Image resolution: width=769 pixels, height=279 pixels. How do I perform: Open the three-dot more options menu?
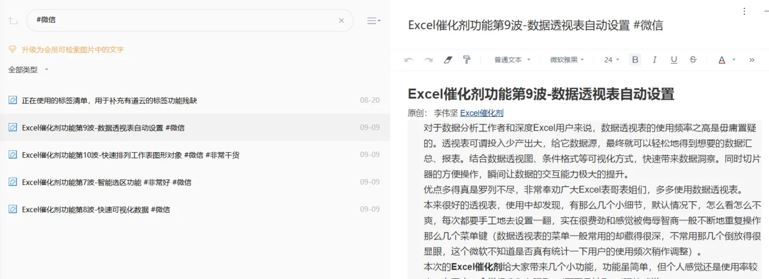[744, 11]
